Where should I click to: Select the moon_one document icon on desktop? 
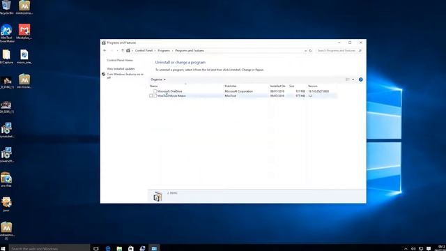[x=24, y=56]
